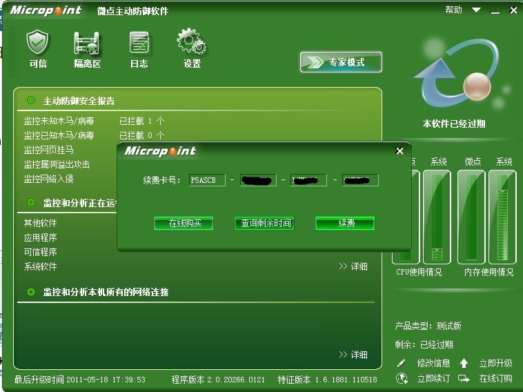The image size is (523, 392).
Task: Click the 已拦截 1 个 value
Action: (141, 121)
